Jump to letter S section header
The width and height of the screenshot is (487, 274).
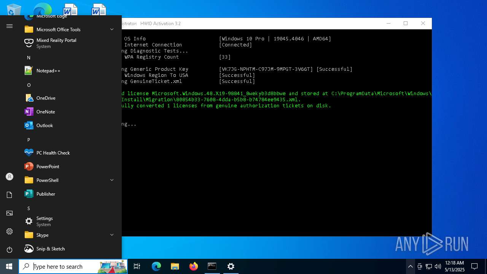point(29,208)
